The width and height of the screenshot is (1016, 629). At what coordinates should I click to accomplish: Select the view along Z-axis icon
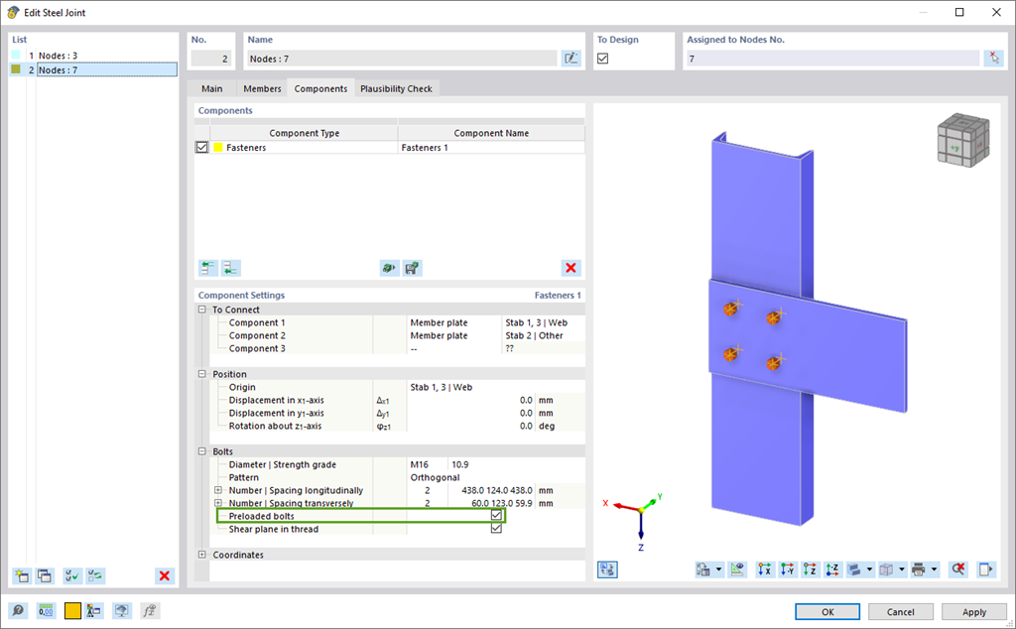(x=811, y=569)
